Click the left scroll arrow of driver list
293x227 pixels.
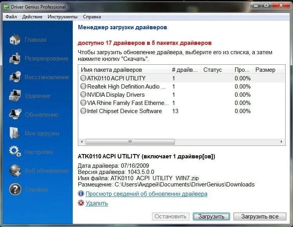[x=82, y=142]
